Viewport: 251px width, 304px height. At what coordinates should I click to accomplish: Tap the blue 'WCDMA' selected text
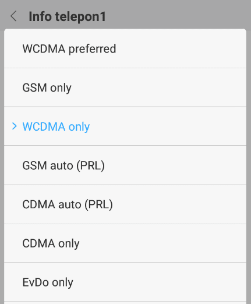click(44, 127)
